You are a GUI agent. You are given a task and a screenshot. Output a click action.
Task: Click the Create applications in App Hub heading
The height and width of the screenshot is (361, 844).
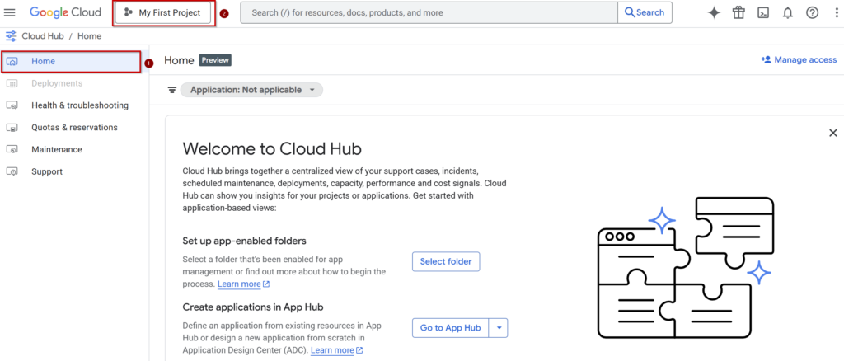pyautogui.click(x=252, y=307)
